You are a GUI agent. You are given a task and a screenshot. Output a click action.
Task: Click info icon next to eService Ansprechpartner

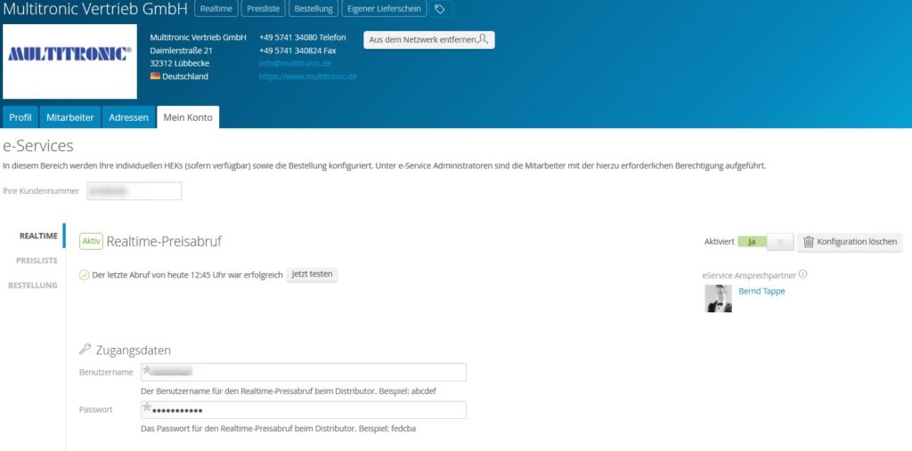click(803, 274)
